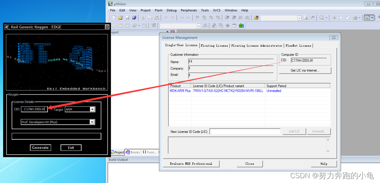Click the Redo arrow icon
Image resolution: width=380 pixels, height=183 pixels.
coord(173,18)
